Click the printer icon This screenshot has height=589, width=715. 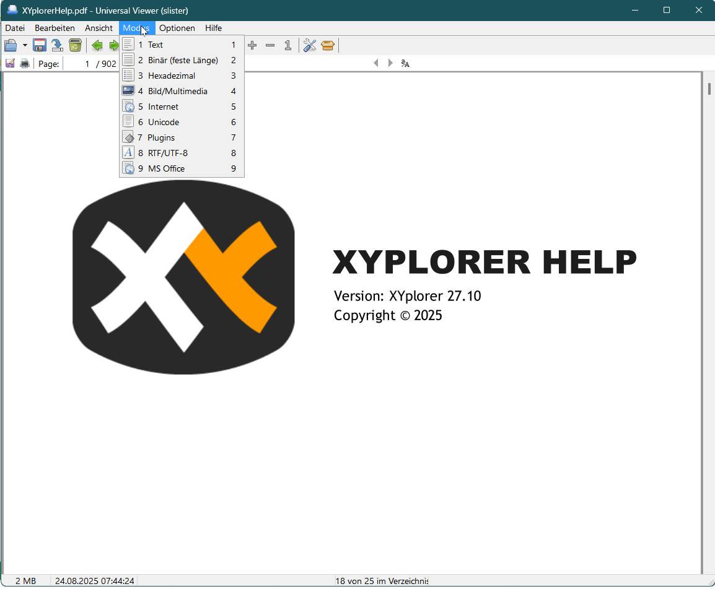[x=25, y=63]
